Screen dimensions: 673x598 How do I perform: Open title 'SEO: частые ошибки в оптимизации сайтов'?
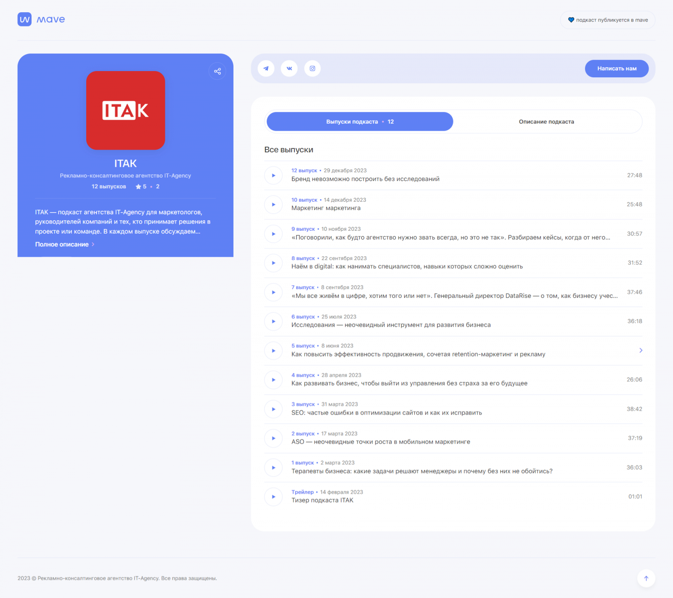387,413
